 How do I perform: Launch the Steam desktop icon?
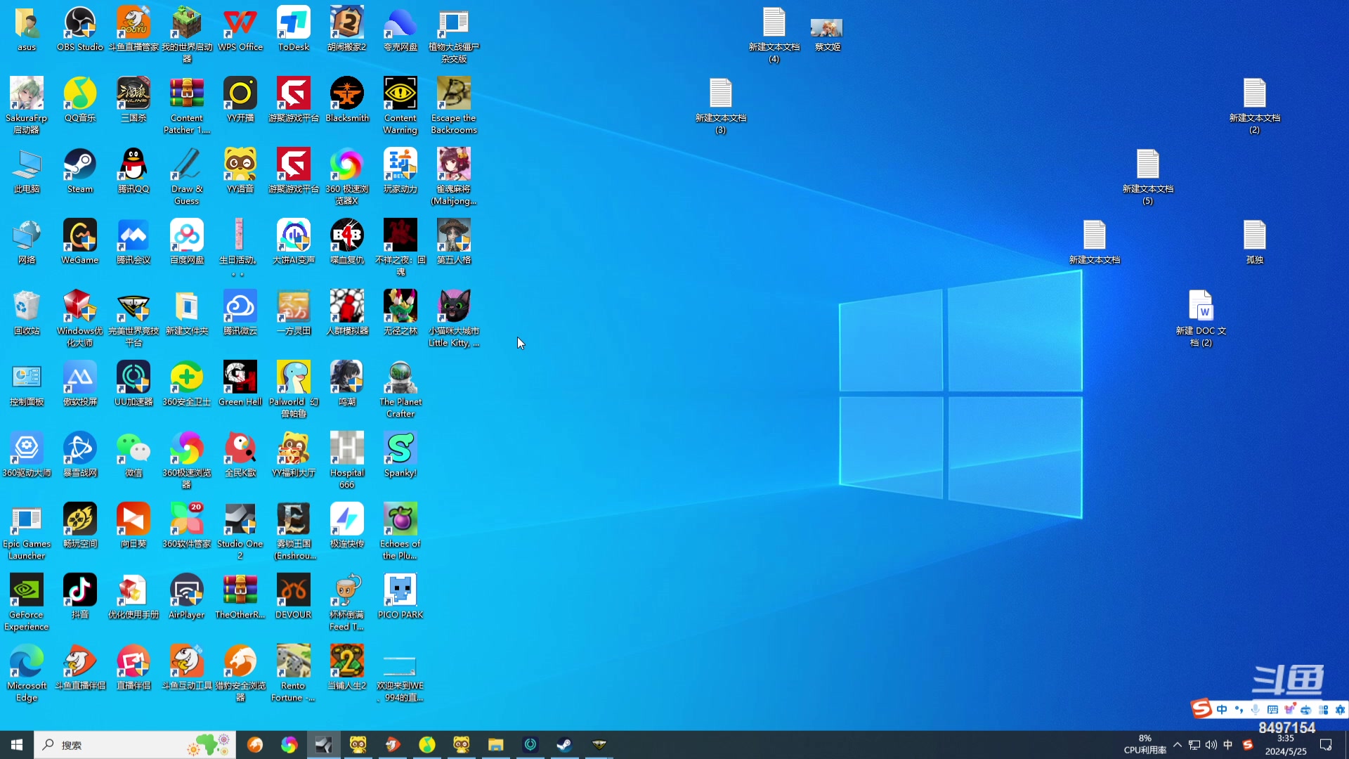(x=80, y=166)
